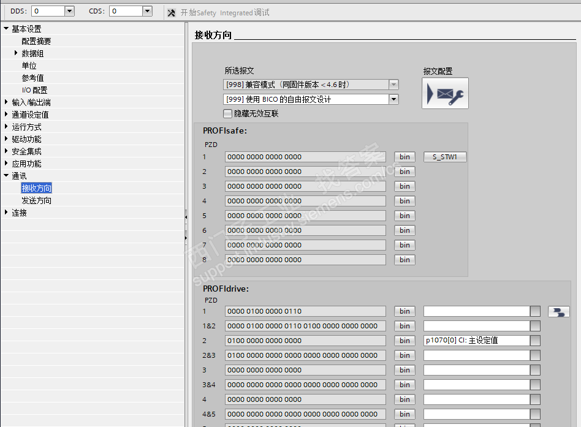Image resolution: width=581 pixels, height=427 pixels.
Task: Open the [999] BICO free telegram dropdown
Action: (x=393, y=99)
